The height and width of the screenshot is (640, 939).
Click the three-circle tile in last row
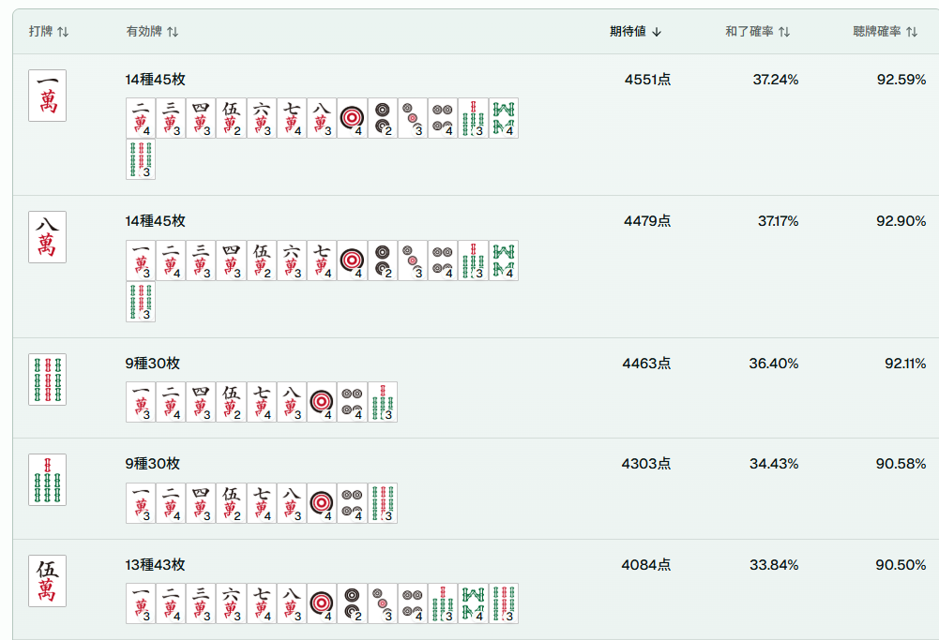(382, 603)
